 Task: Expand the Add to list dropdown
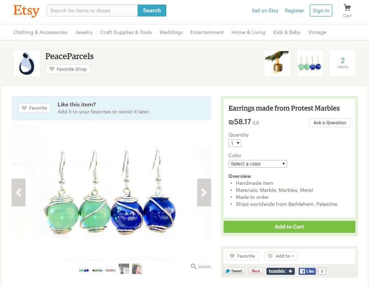[281, 256]
